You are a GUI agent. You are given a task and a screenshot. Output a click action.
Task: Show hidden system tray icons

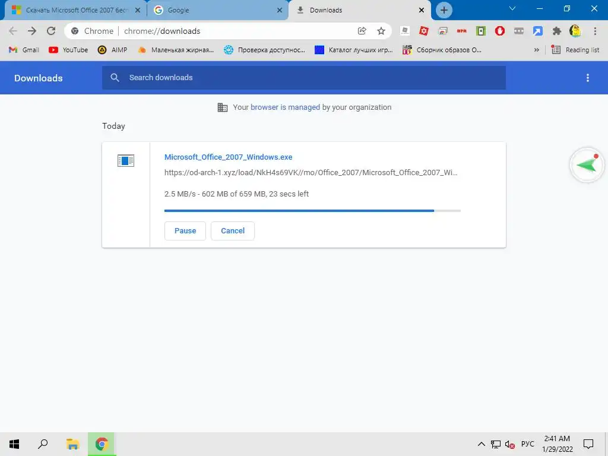[x=481, y=444]
